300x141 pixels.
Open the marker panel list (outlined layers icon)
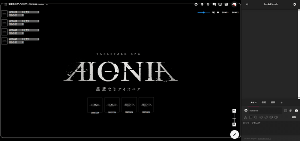point(208,4)
